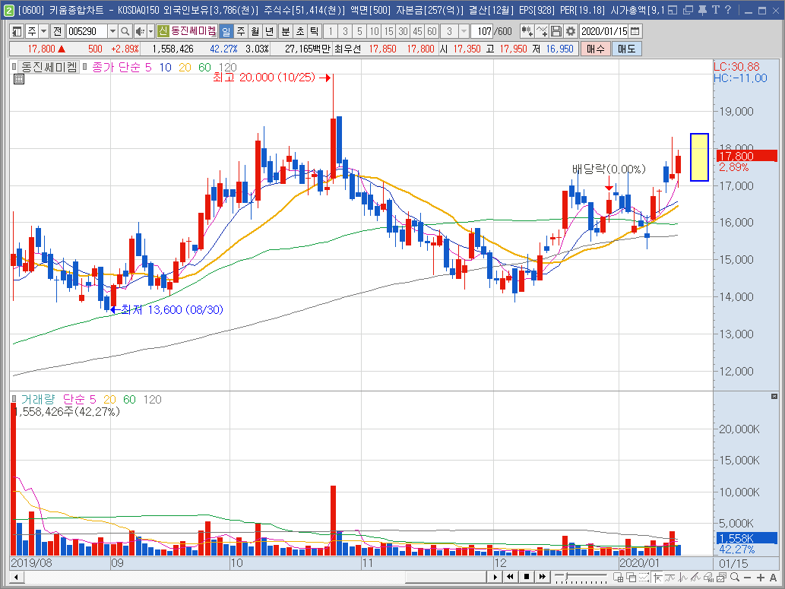Click the duplicate window icon in title bar

(x=688, y=10)
